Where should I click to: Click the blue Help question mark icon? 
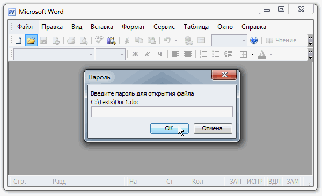254,40
